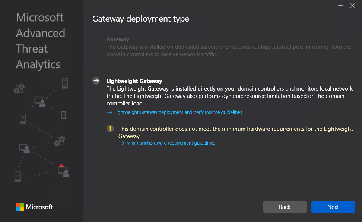Click the hardware requirements warning message text

tap(235, 132)
